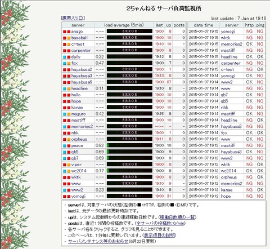Click the blue HTTP square beside qb7
Viewport: 270px width, 249px height.
(65, 158)
